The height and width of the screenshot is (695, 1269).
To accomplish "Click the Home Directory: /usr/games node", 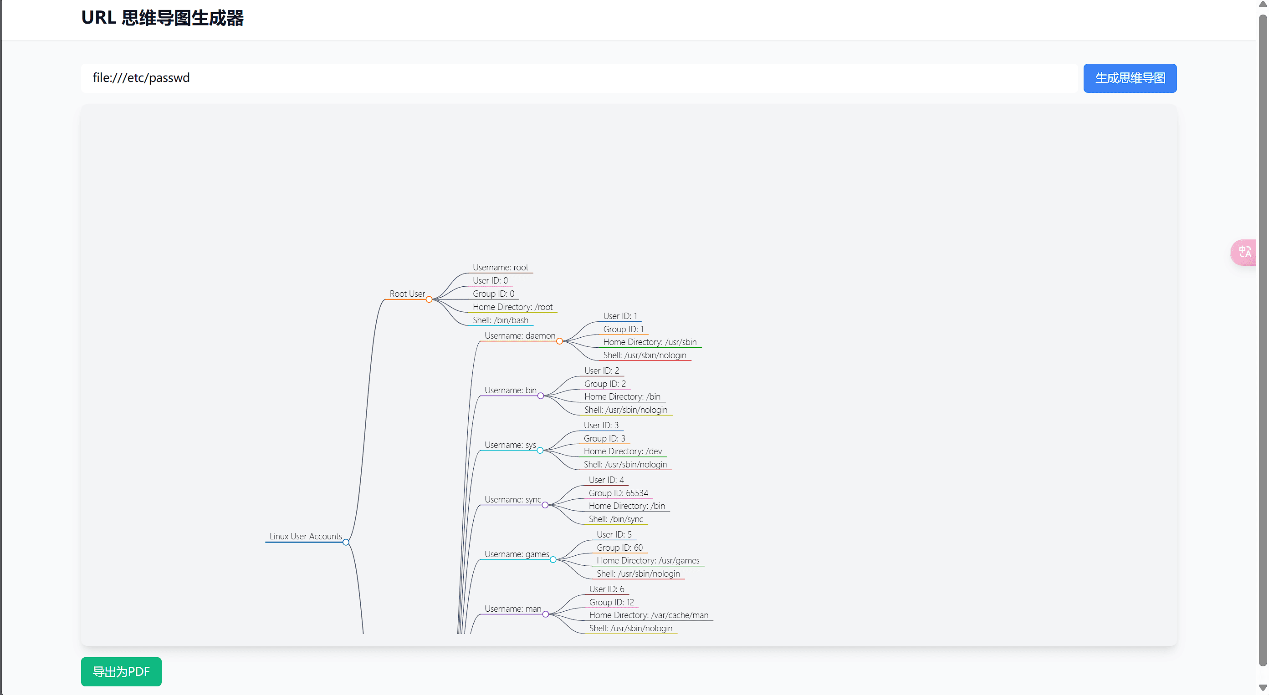I will click(648, 560).
